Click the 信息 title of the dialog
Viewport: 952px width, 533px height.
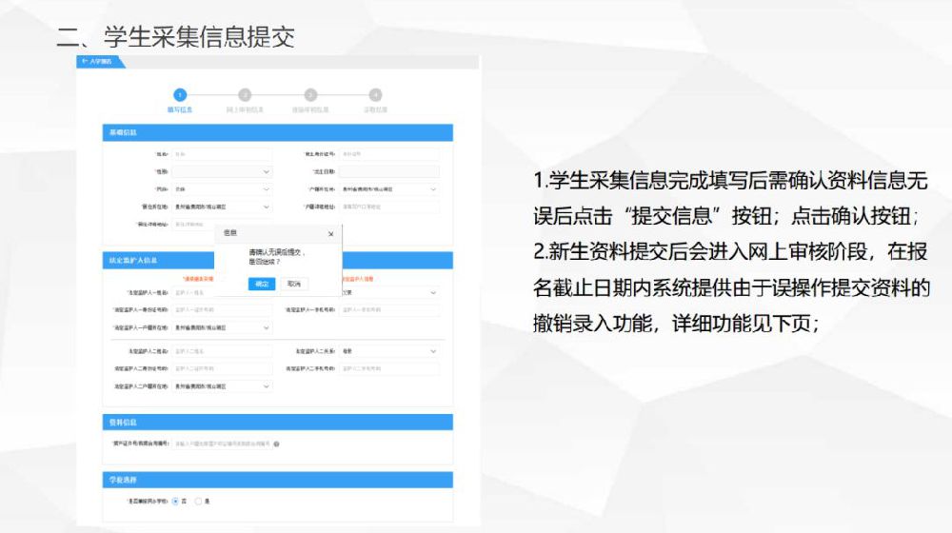pyautogui.click(x=230, y=233)
